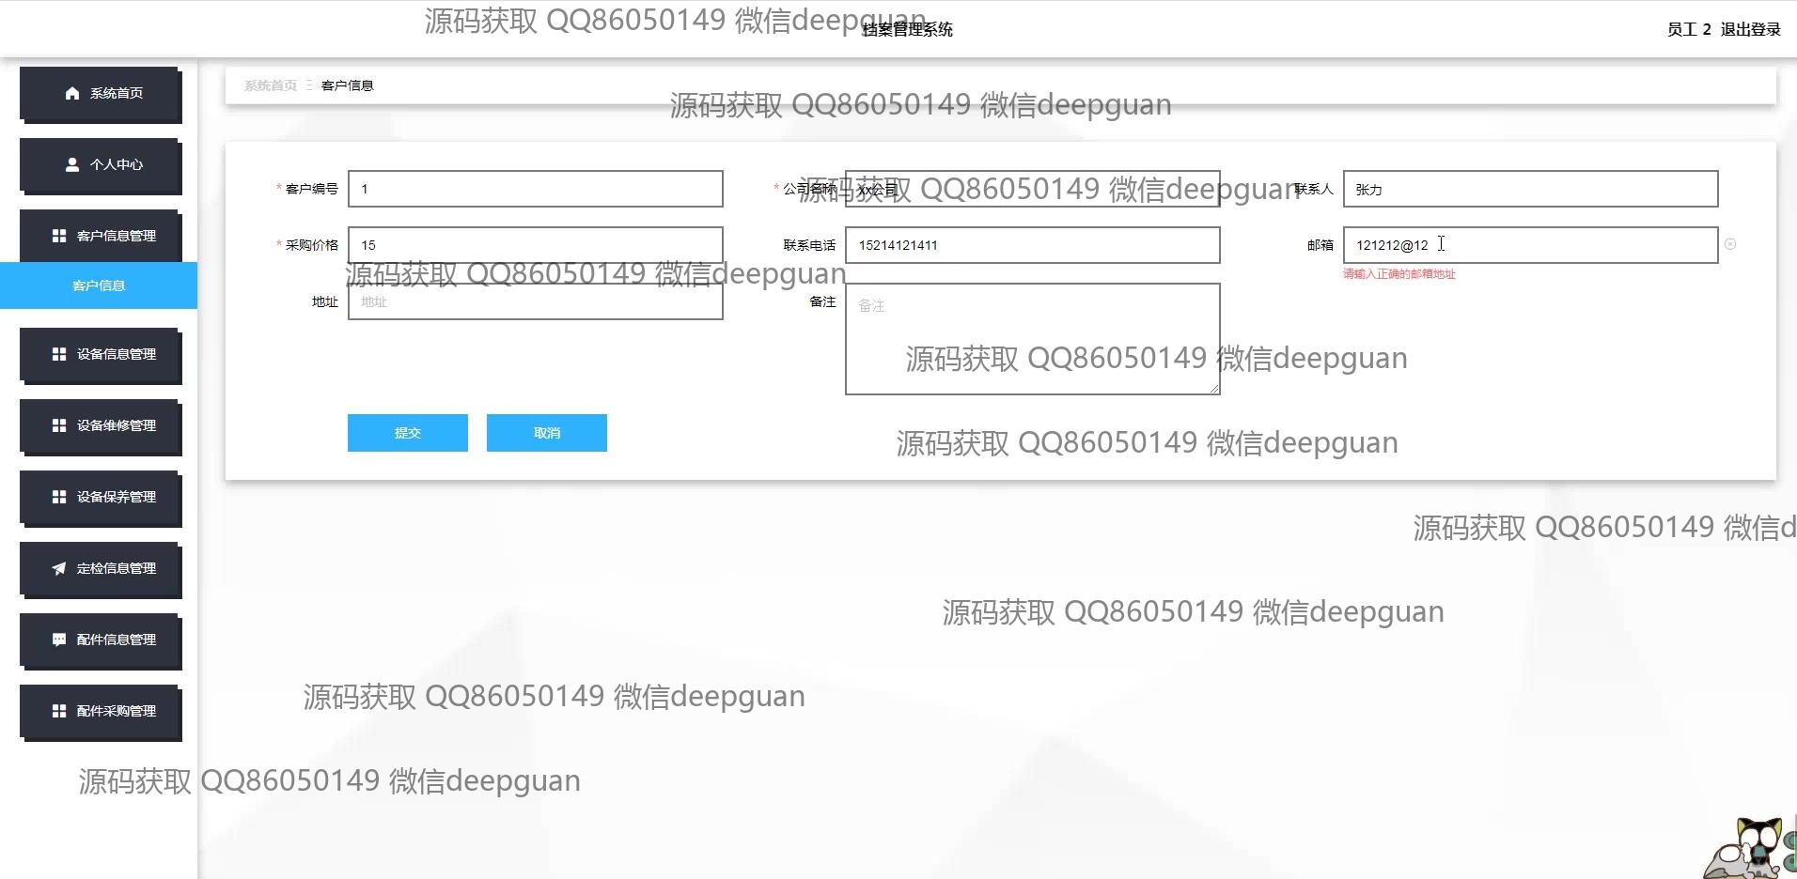The width and height of the screenshot is (1797, 879).
Task: Submit the form with 提交 button
Action: coord(408,433)
